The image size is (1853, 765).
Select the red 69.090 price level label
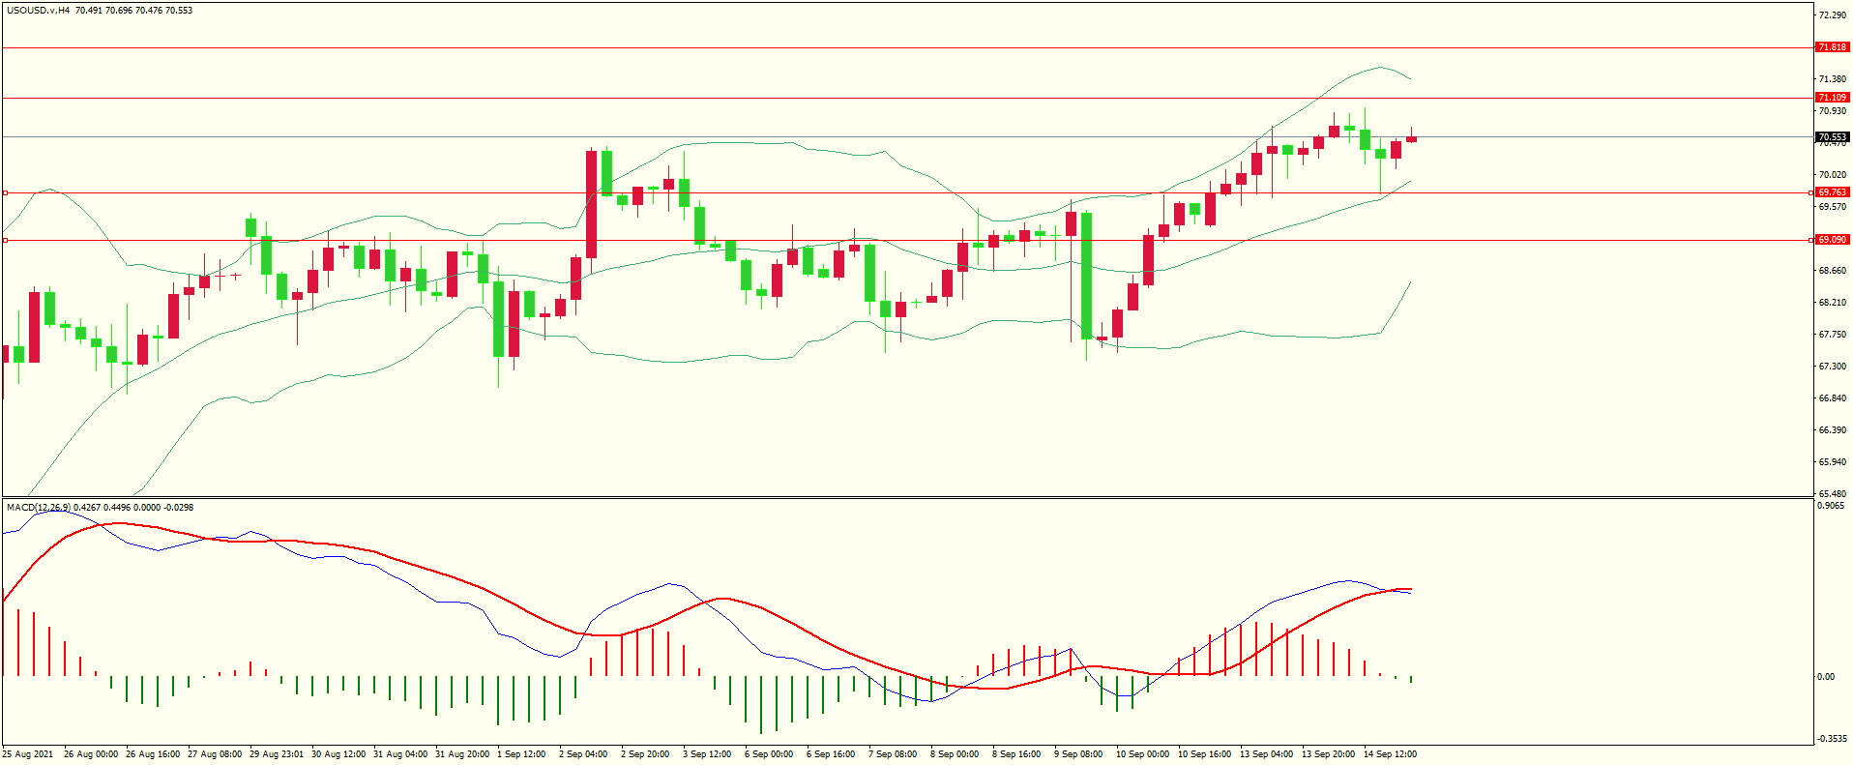[x=1833, y=240]
